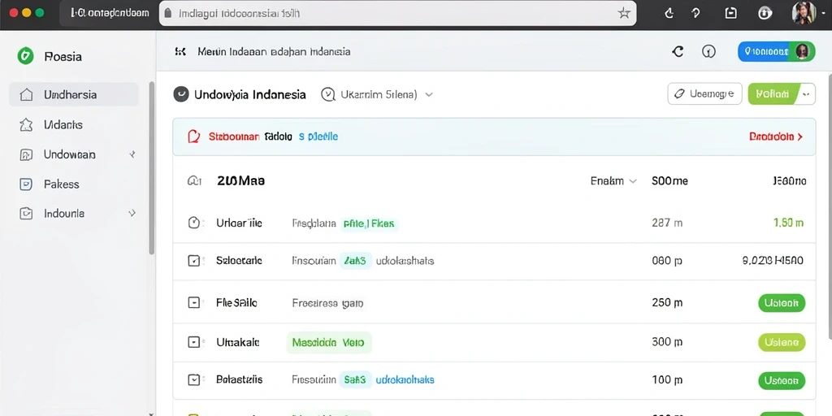Toggle the Salocarie row checkbox
Image resolution: width=832 pixels, height=416 pixels.
point(194,261)
